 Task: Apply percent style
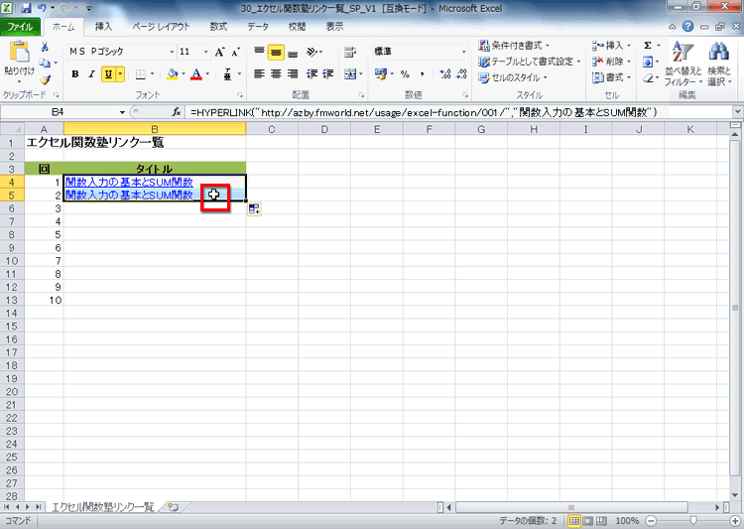(405, 74)
